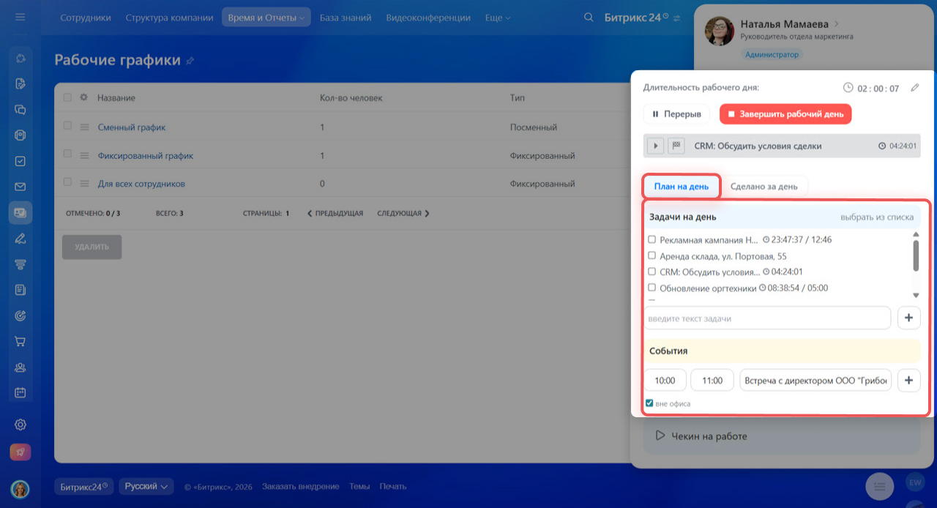
Task: Click the round list button at bottom right
Action: [x=880, y=486]
